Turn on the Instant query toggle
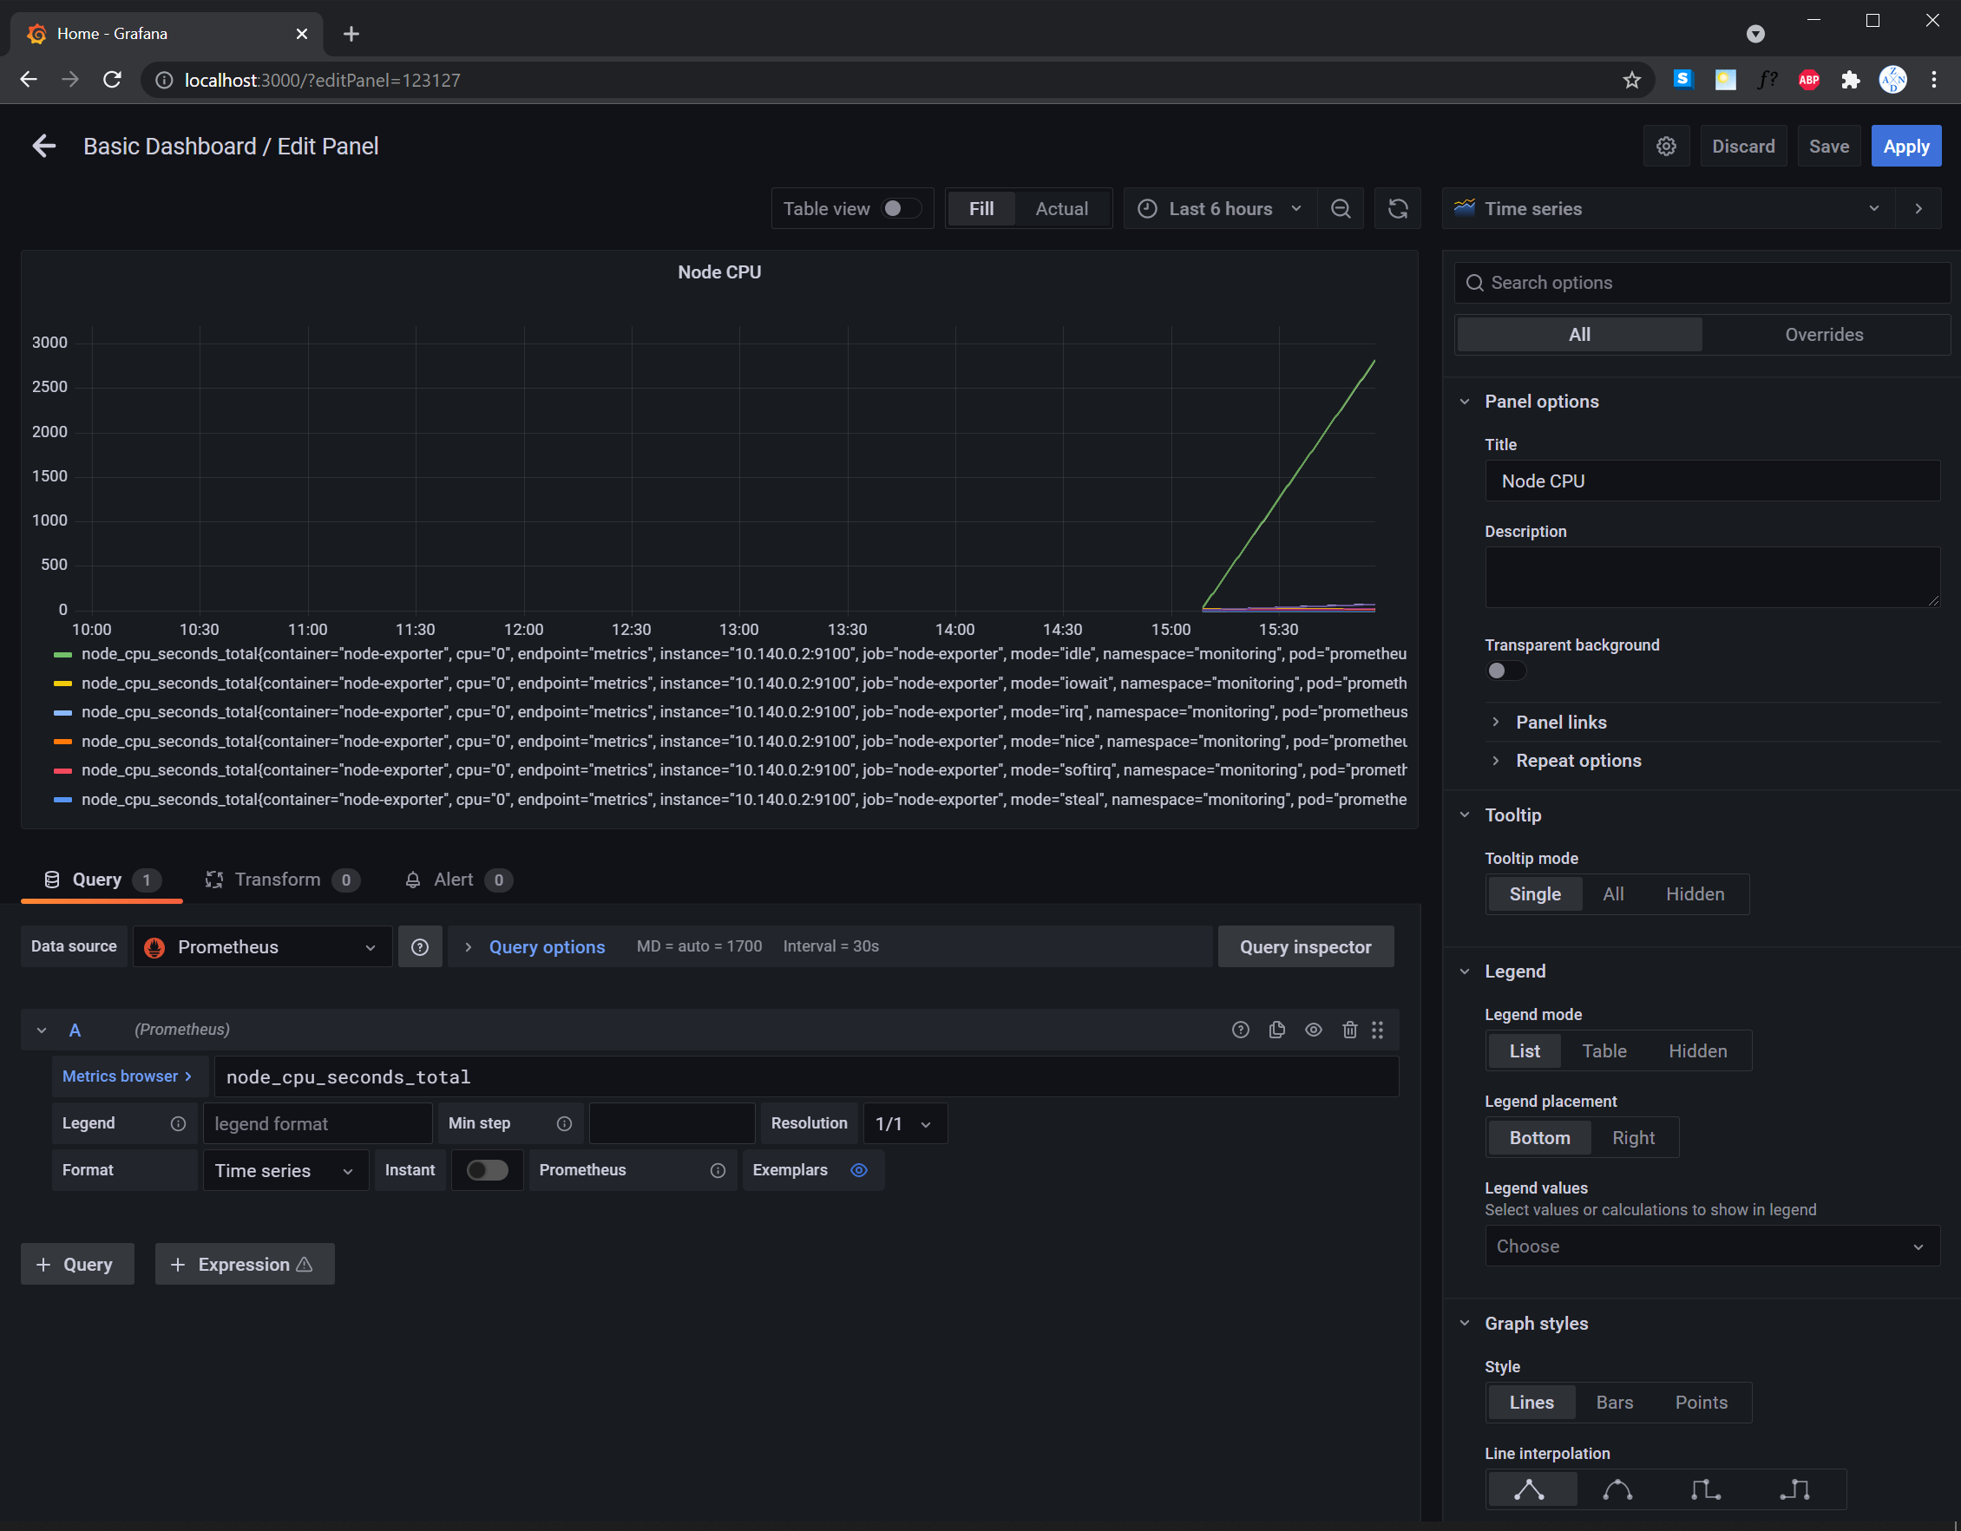Screen dimensions: 1961x1531 point(487,1169)
